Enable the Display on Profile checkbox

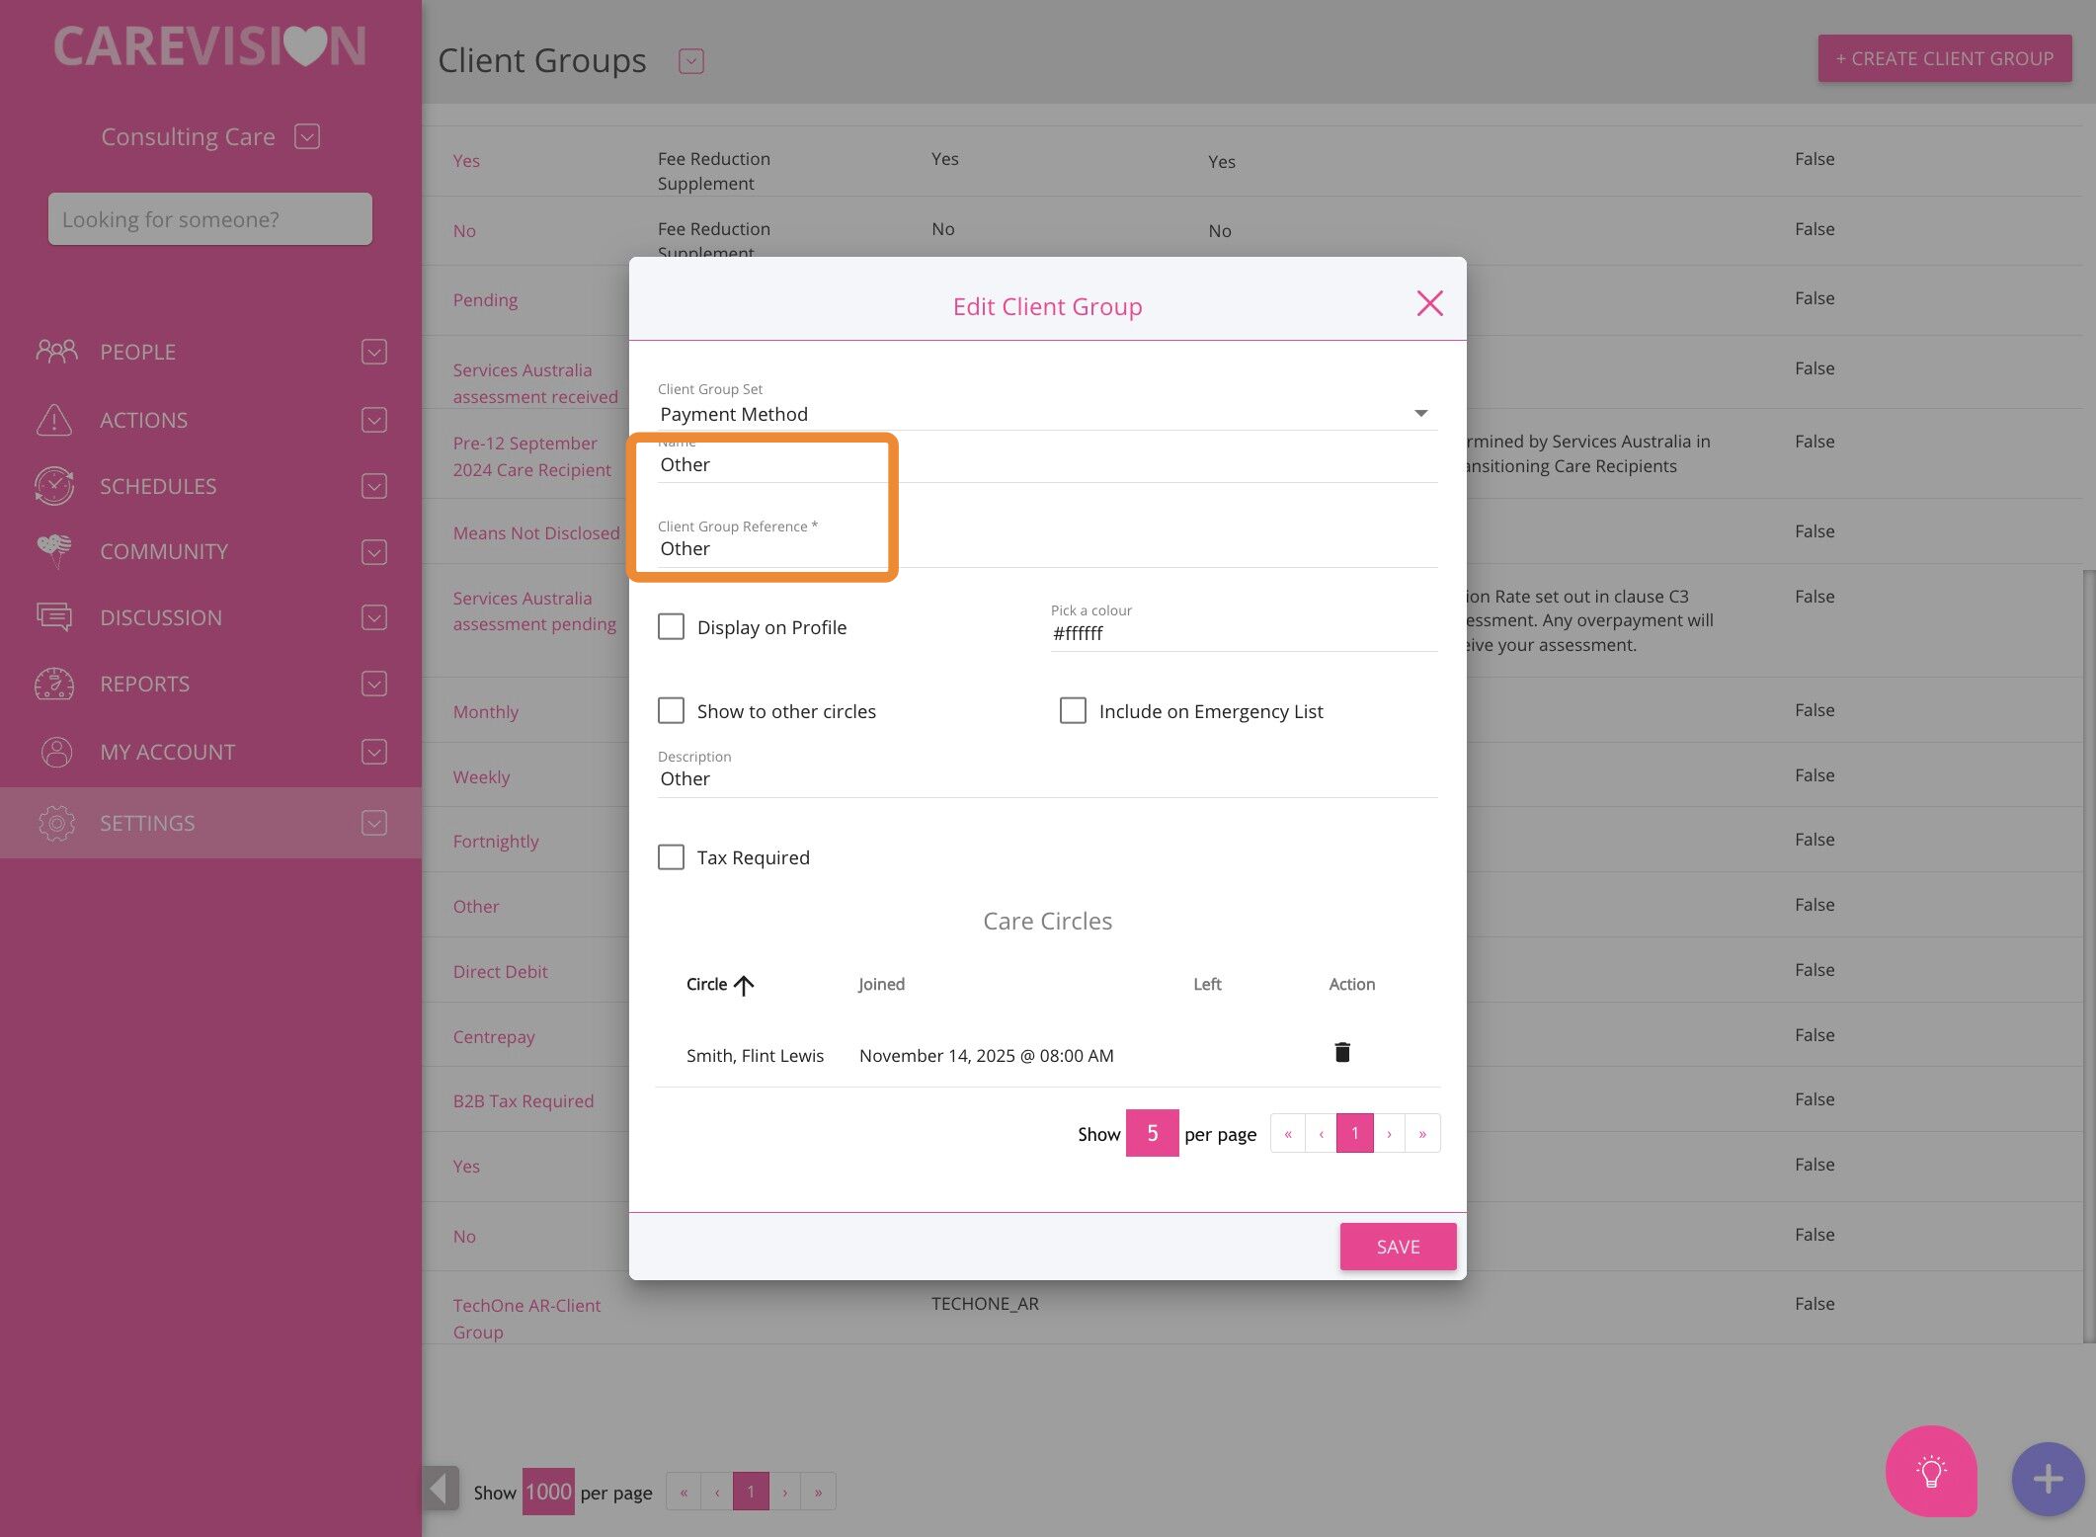(671, 627)
